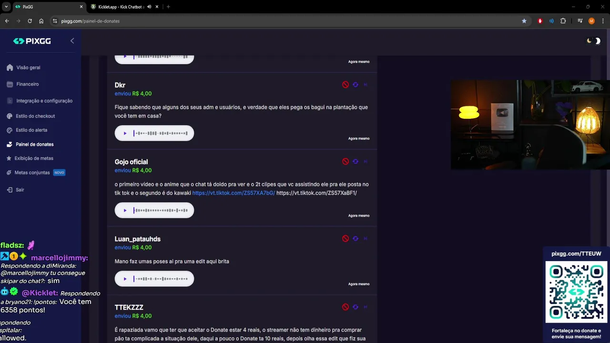Click the Exibição de metas star icon
Screen dimensions: 610x343
click(9, 158)
